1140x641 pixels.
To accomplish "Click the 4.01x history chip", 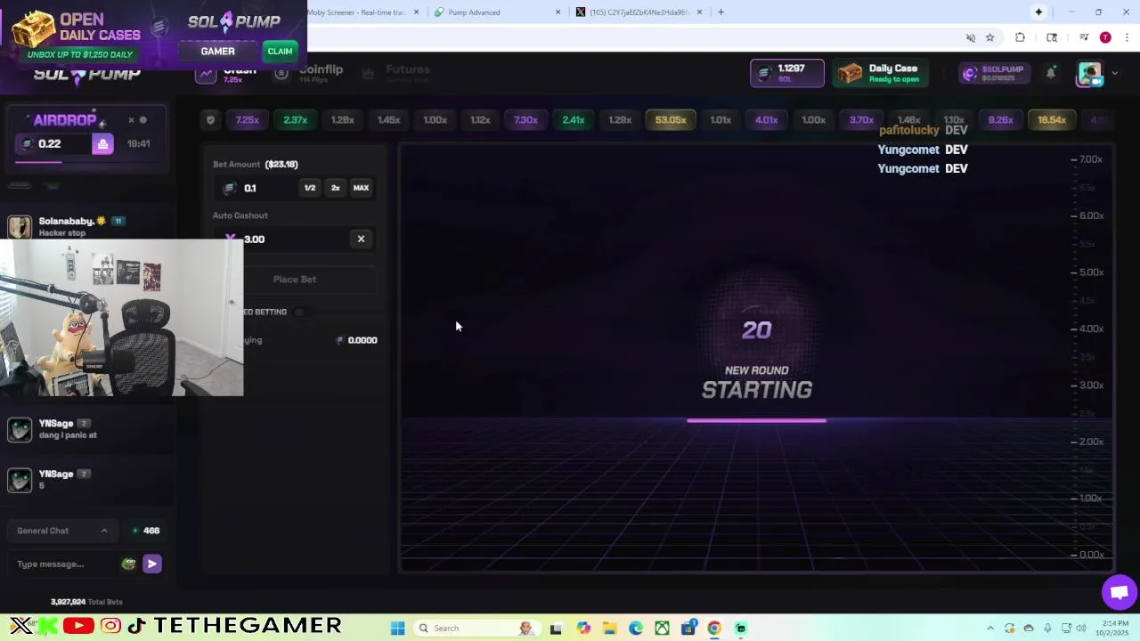I will pyautogui.click(x=767, y=120).
